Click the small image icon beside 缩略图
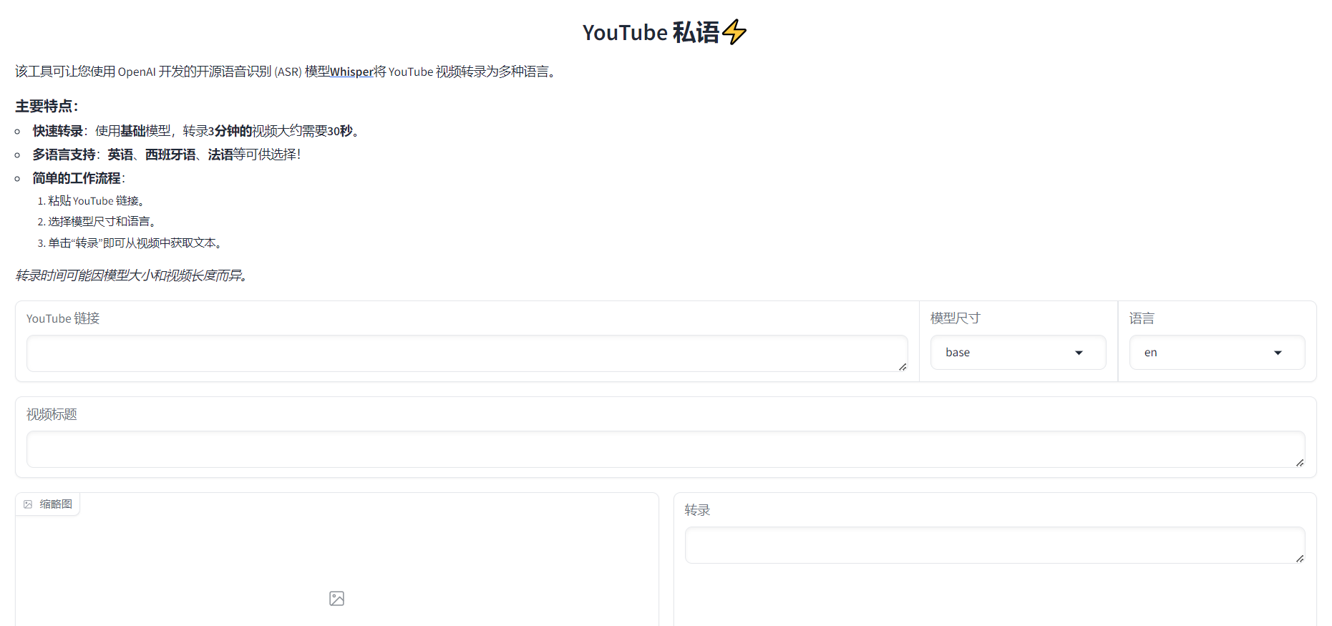This screenshot has width=1332, height=626. click(28, 504)
